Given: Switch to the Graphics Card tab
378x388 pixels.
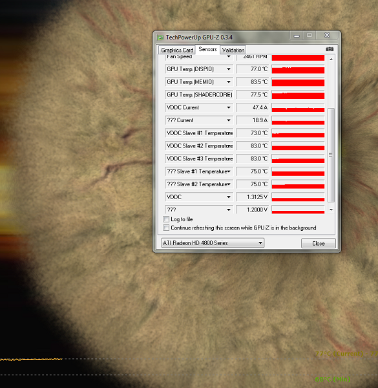Looking at the screenshot, I should 177,50.
